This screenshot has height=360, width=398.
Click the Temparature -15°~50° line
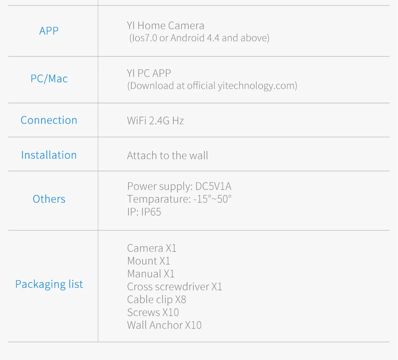tap(179, 199)
